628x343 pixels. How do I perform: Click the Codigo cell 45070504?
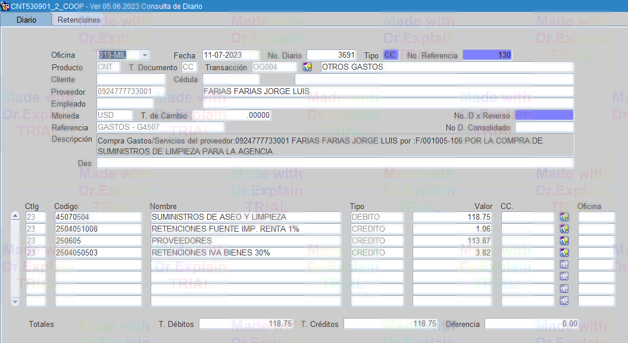(98, 217)
